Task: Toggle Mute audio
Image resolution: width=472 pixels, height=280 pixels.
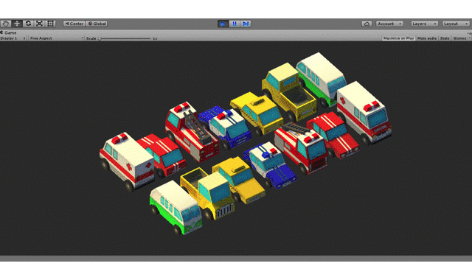Action: tap(427, 38)
